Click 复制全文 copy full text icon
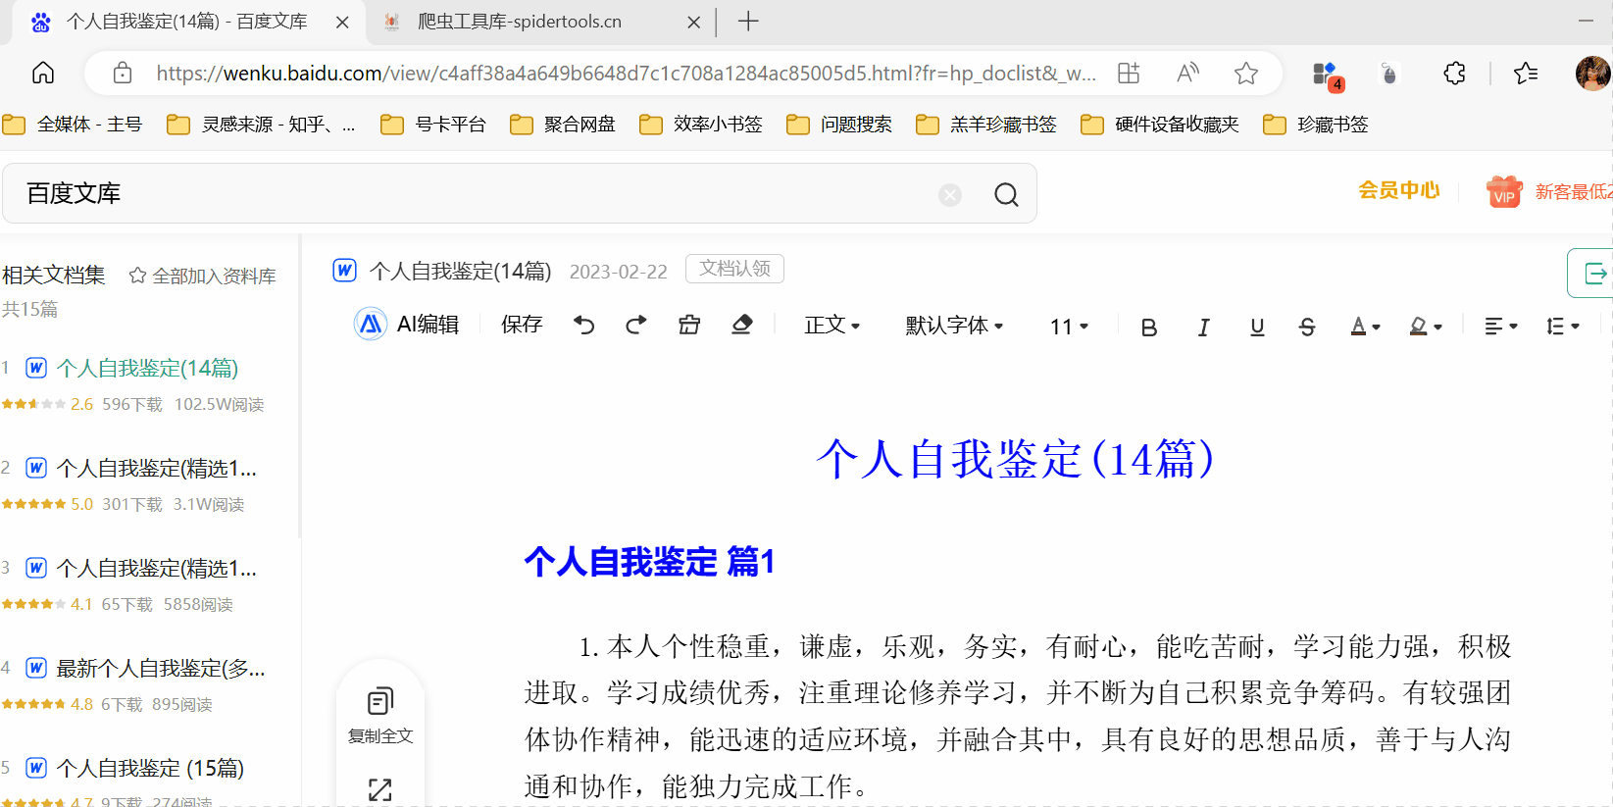1613x807 pixels. pos(380,716)
